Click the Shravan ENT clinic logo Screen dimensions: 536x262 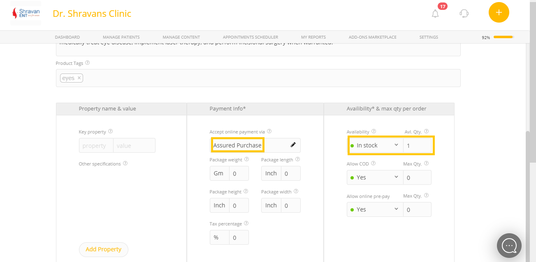click(26, 14)
